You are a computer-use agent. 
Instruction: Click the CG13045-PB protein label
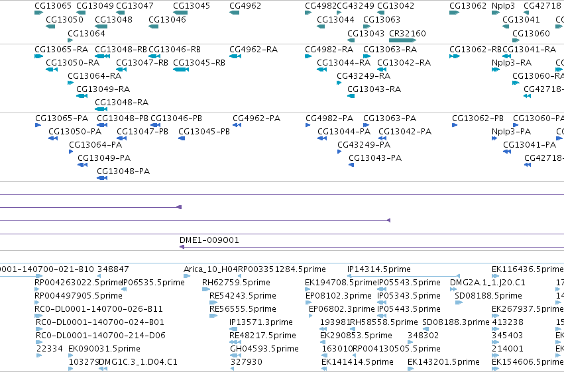pos(204,132)
